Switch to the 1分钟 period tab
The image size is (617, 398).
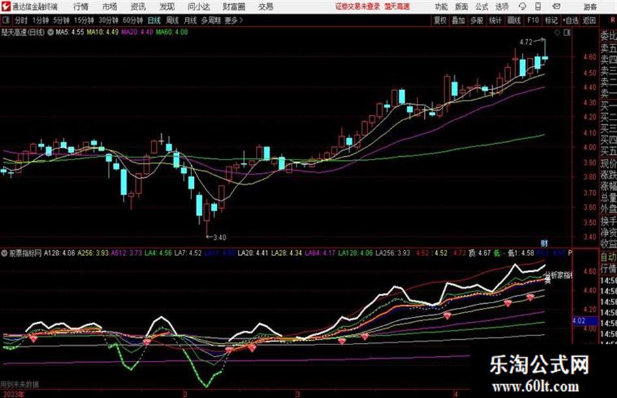pos(40,20)
